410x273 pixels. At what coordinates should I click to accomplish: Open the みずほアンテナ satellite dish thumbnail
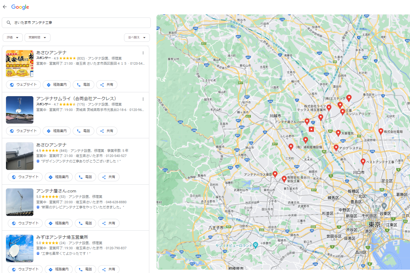tap(20, 248)
